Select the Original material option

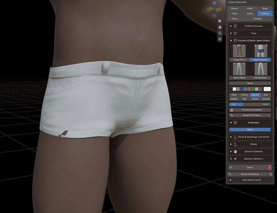tap(266, 99)
